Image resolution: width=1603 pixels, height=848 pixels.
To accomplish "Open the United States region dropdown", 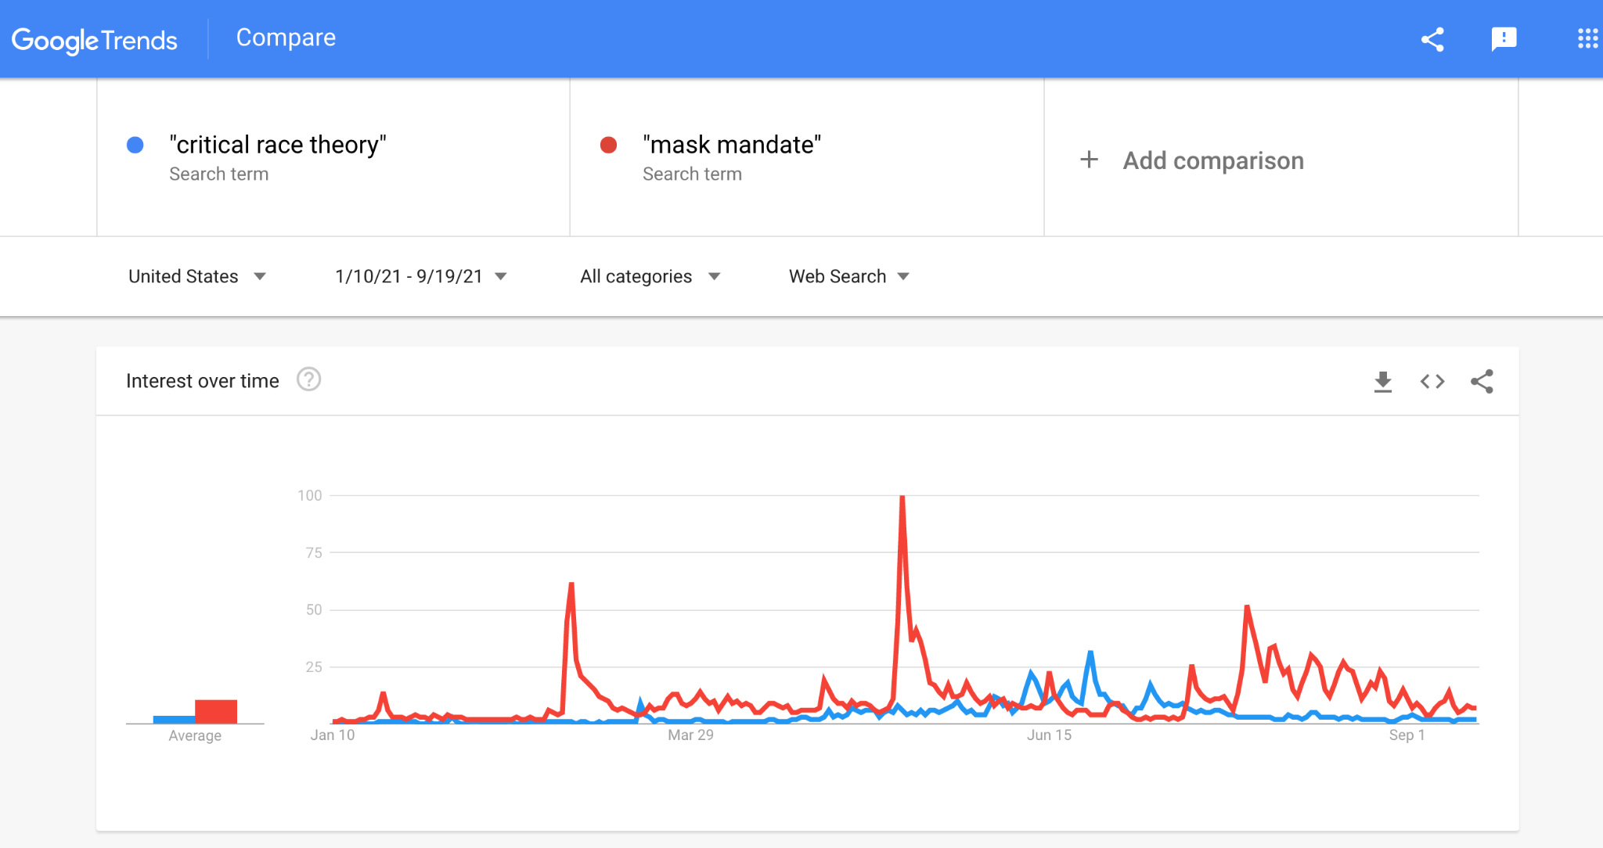I will point(196,276).
